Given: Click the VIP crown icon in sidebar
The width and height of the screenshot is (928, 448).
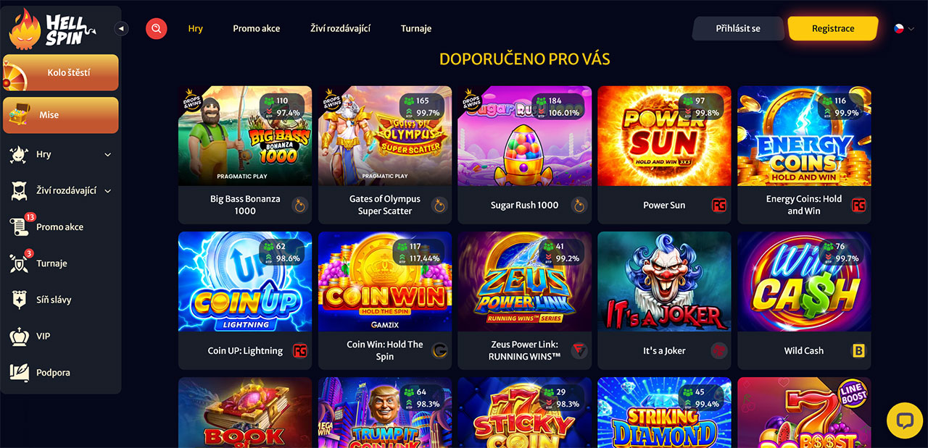Looking at the screenshot, I should 19,336.
